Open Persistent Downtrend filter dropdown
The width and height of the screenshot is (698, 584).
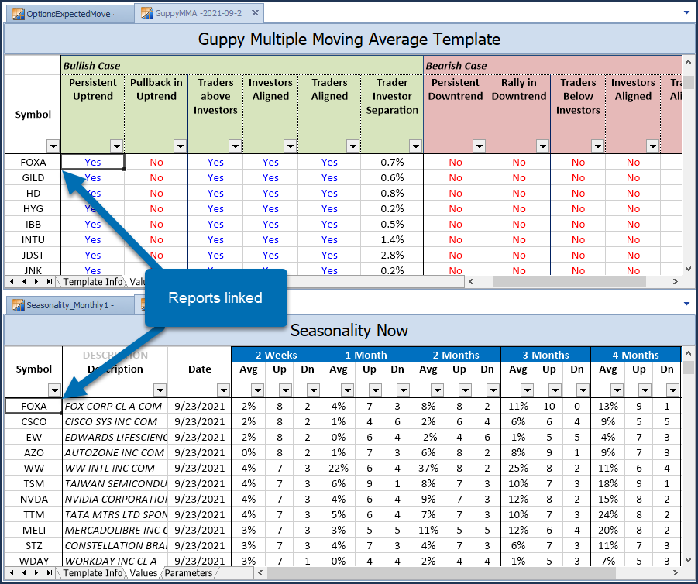[x=479, y=146]
